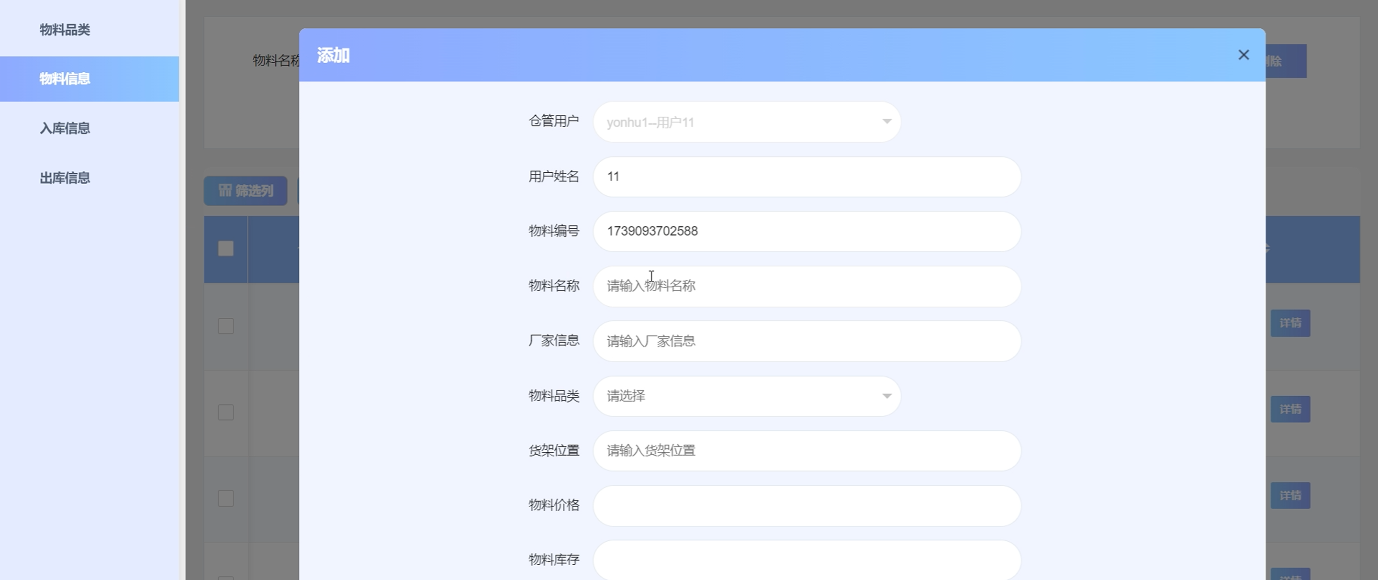This screenshot has height=580, width=1378.
Task: Open 物料品类 in the sidebar menu
Action: coord(65,30)
